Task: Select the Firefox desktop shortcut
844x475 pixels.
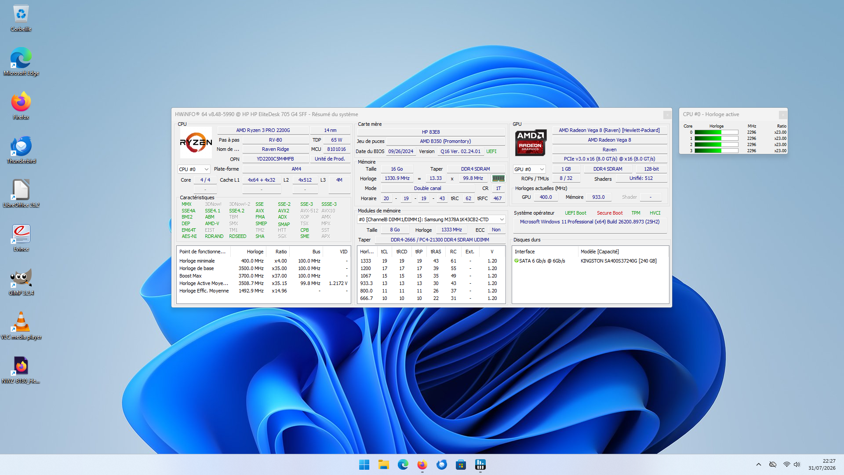Action: click(21, 106)
